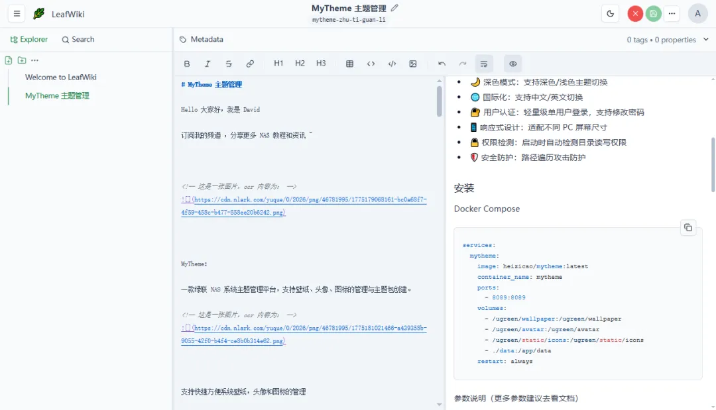Click the LeafWiki leaf logo
716x410 pixels.
(x=39, y=14)
